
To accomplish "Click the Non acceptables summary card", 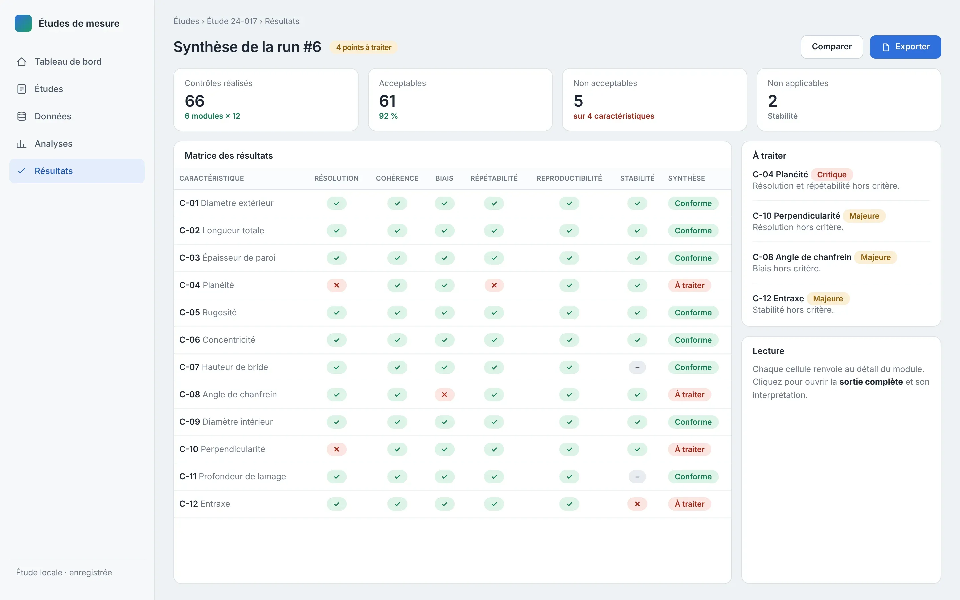I will (654, 100).
